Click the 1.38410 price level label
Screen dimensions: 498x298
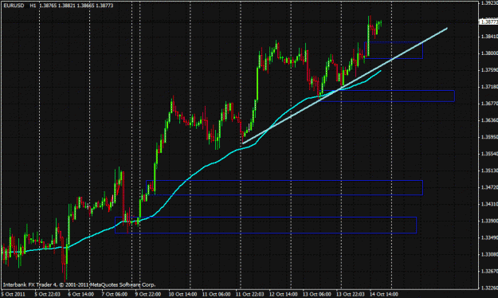point(489,37)
